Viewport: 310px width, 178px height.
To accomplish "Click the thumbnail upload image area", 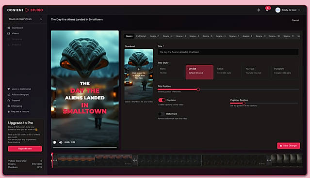I will 139,74.
